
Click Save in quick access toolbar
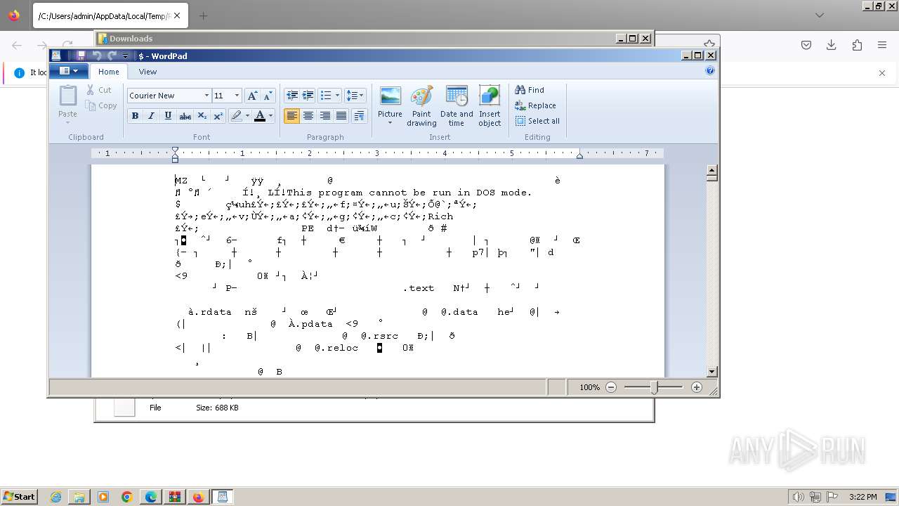point(81,56)
